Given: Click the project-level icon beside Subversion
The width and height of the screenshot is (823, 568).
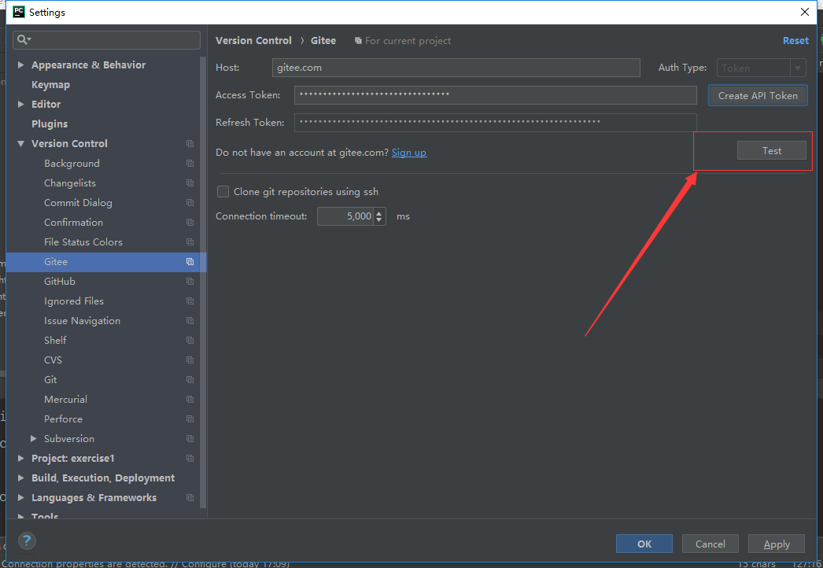Looking at the screenshot, I should coord(190,439).
